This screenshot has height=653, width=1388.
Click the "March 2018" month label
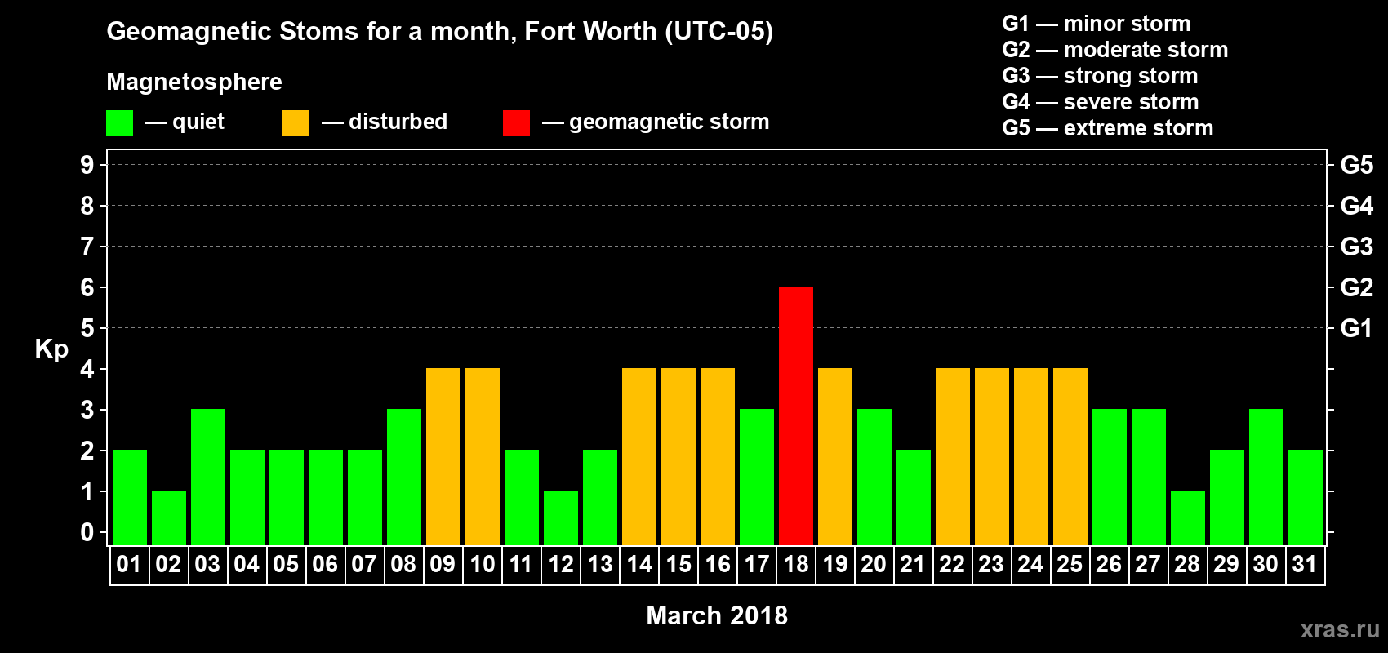click(x=717, y=615)
